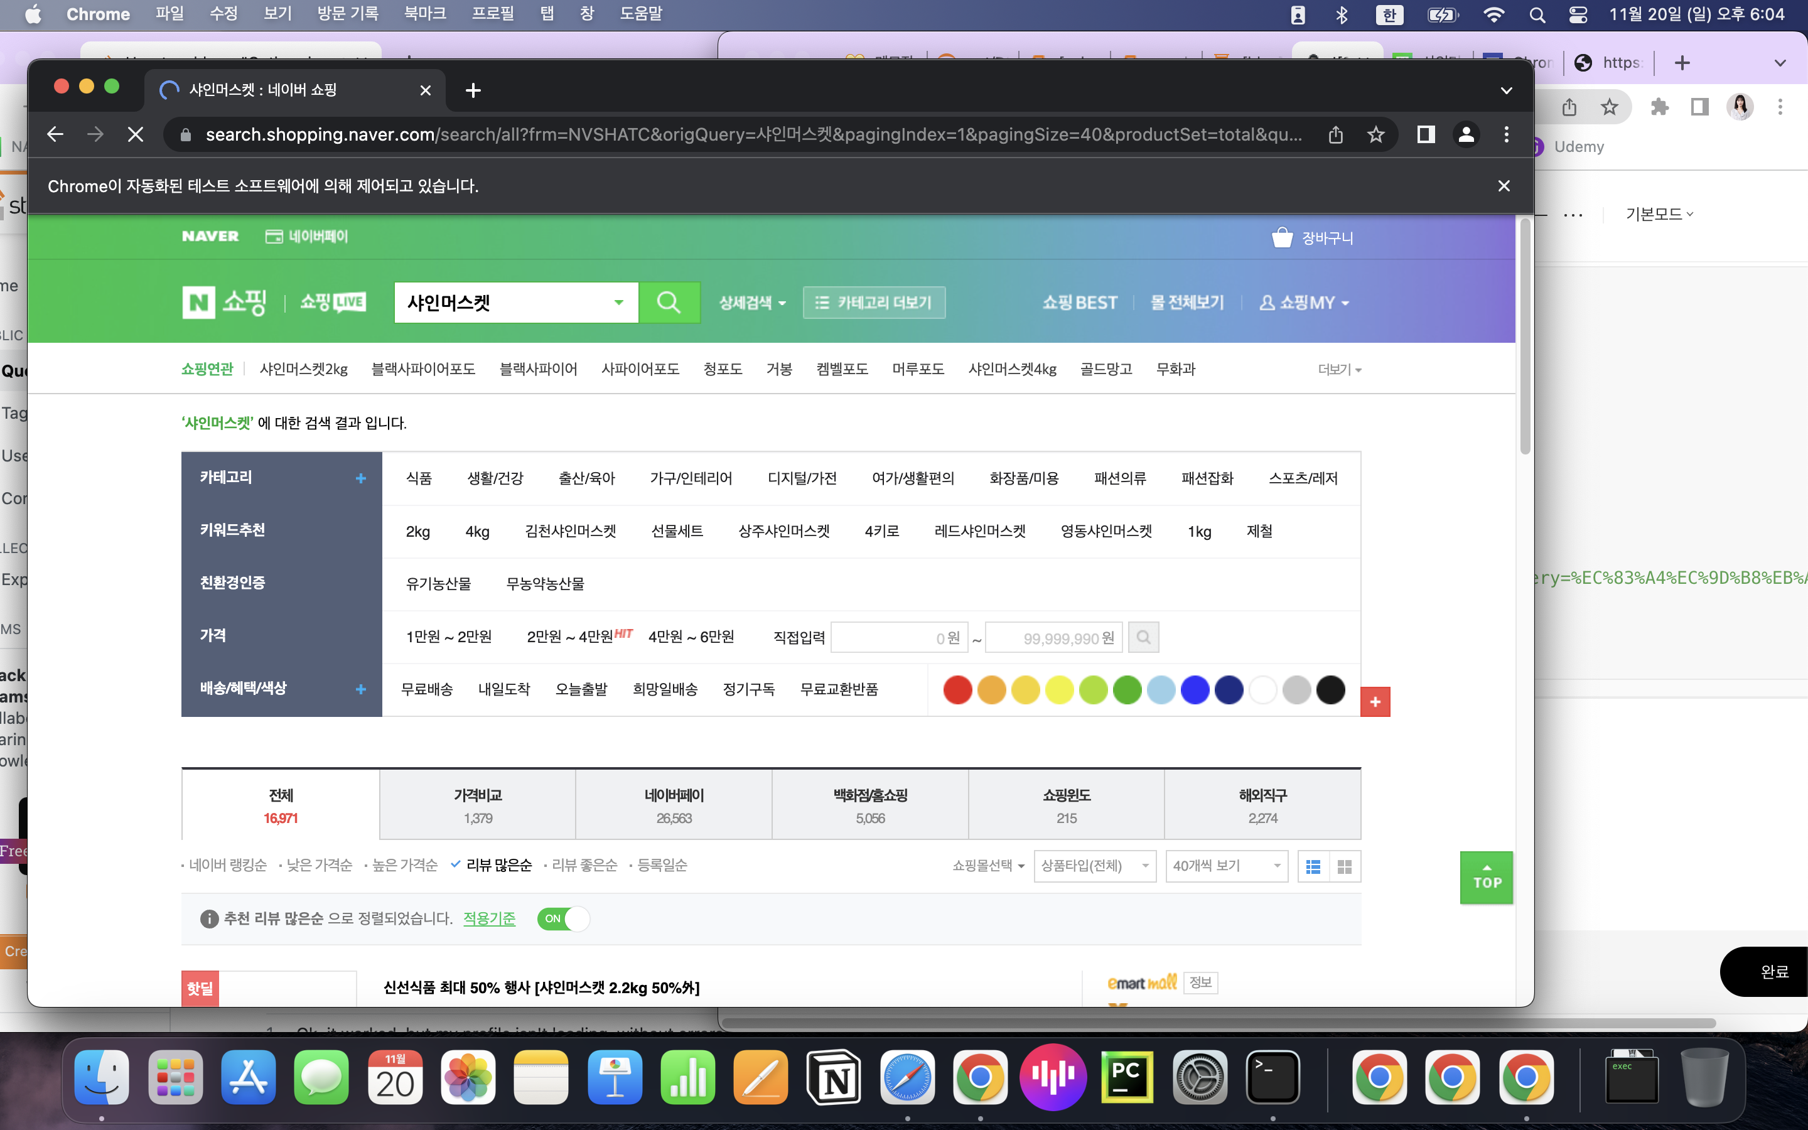Switch to list view icon
Viewport: 1808px width, 1130px height.
coord(1313,866)
